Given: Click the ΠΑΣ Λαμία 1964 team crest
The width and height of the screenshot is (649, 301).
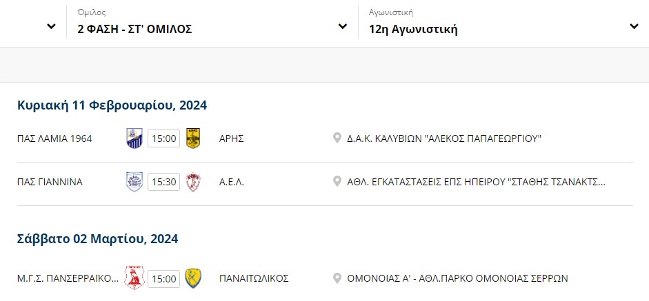Looking at the screenshot, I should coord(134,138).
